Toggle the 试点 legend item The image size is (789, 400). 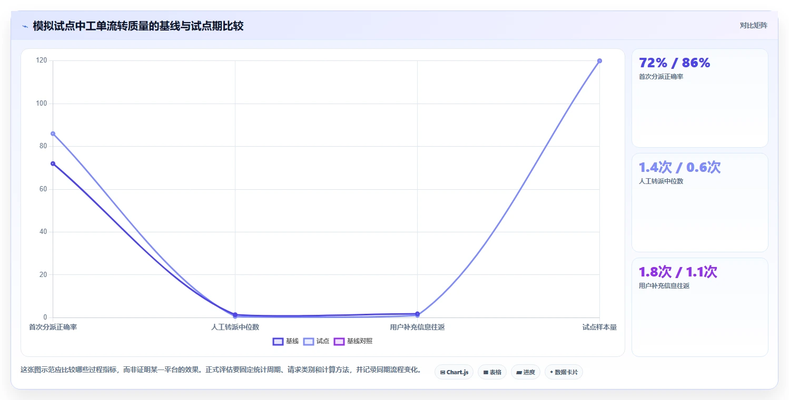coord(316,341)
